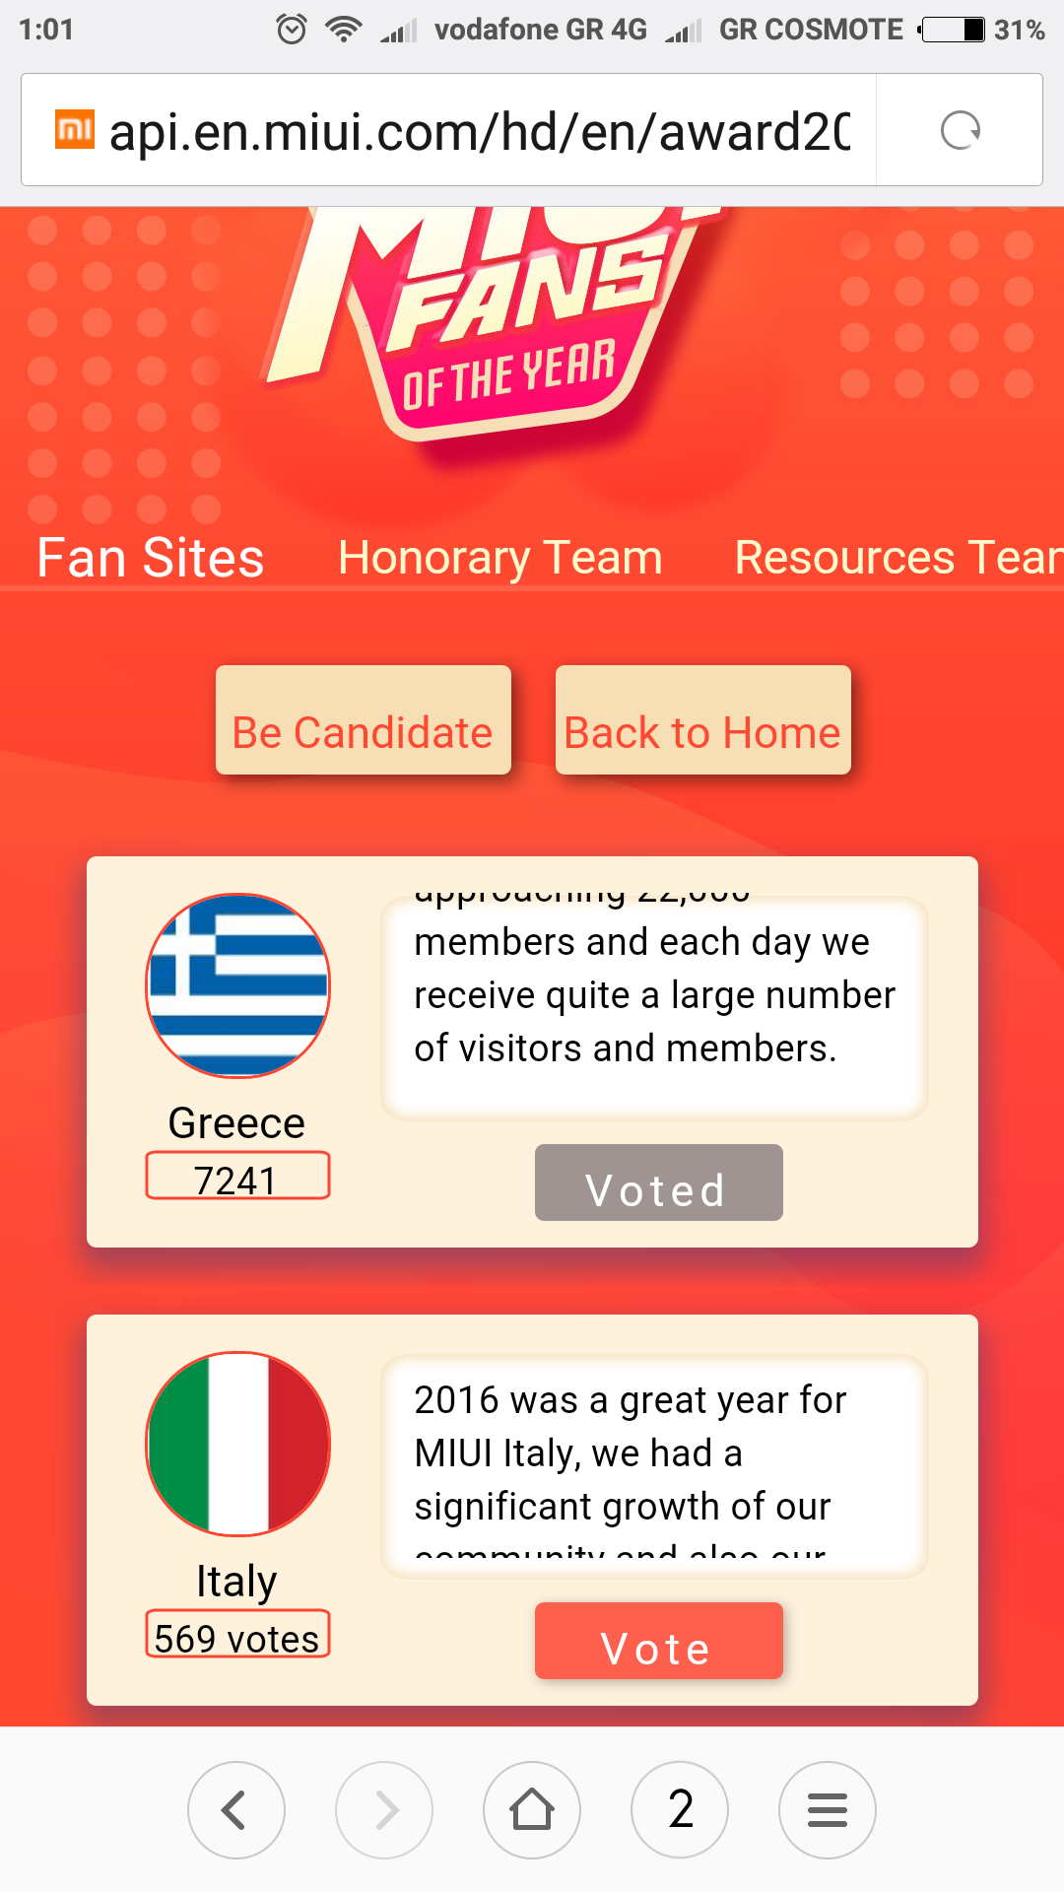The width and height of the screenshot is (1064, 1892).
Task: Tap the Italy flag thumbnail
Action: coord(237,1444)
